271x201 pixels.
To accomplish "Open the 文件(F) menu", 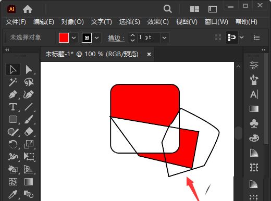I will point(16,22).
